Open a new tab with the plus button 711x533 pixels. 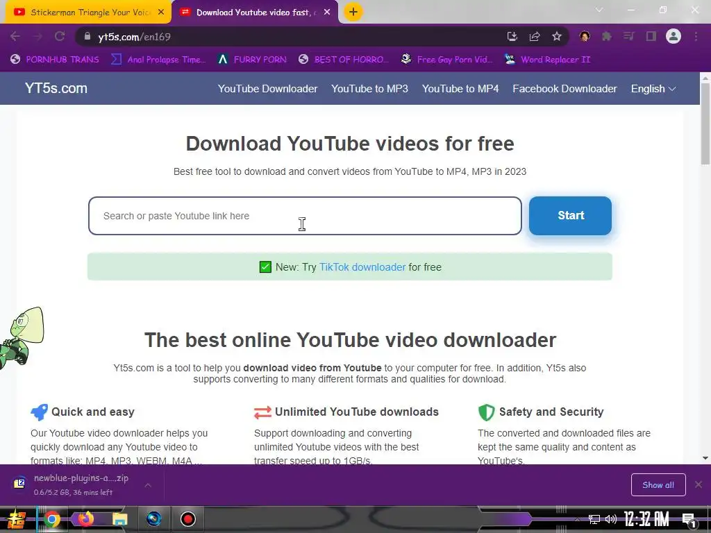(x=353, y=12)
